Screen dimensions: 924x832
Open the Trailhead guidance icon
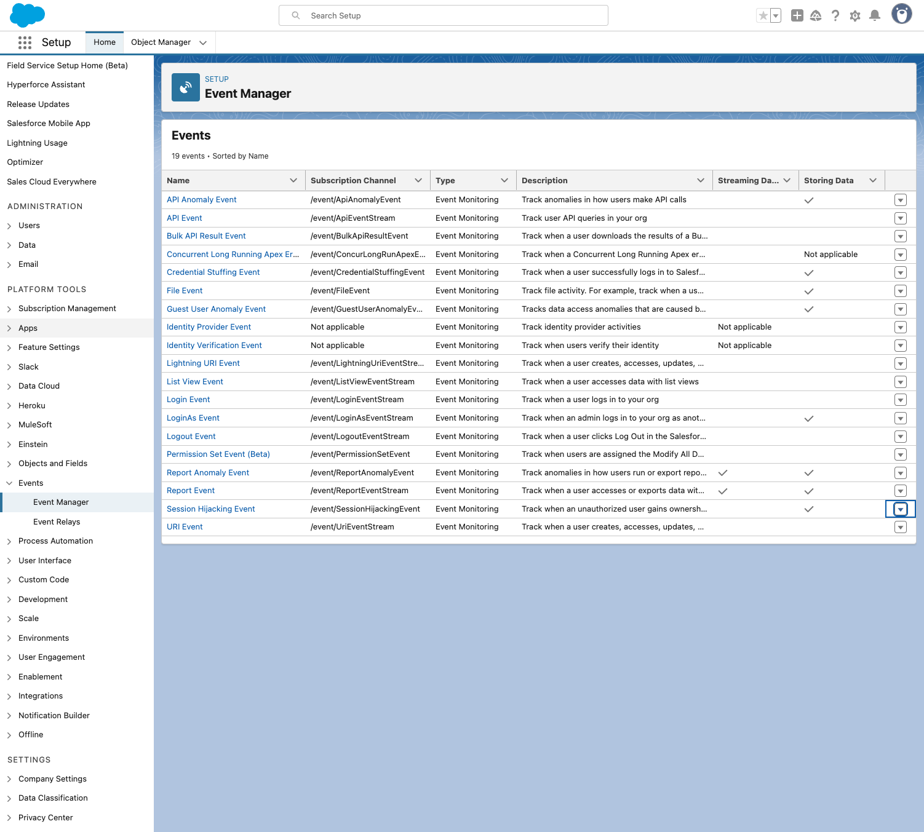coord(816,16)
